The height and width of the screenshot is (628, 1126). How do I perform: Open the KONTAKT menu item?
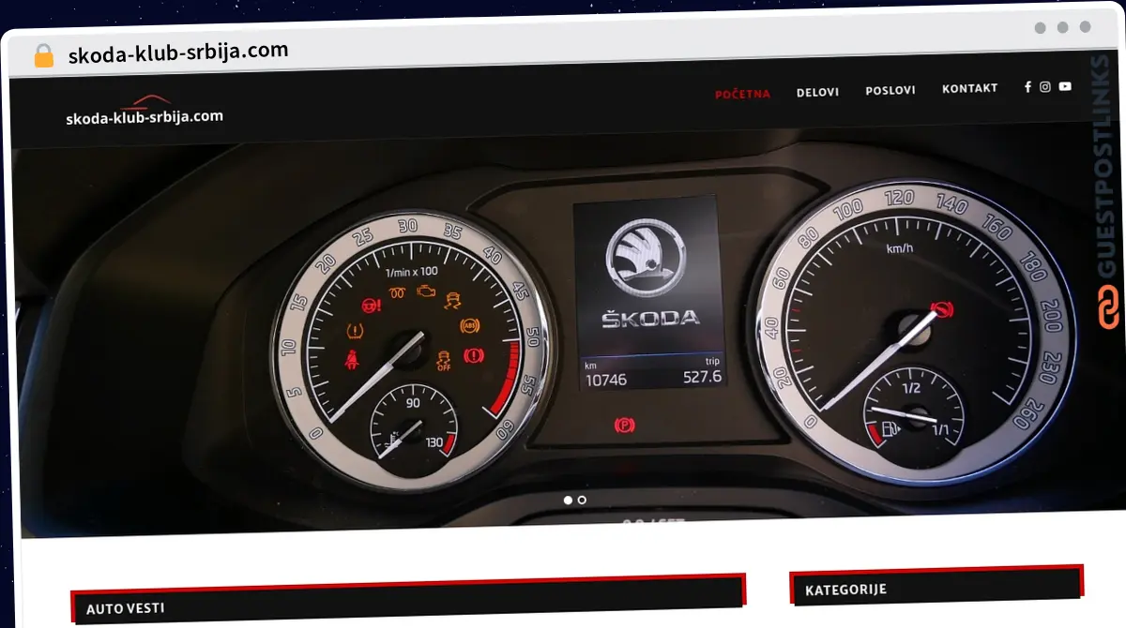(969, 89)
